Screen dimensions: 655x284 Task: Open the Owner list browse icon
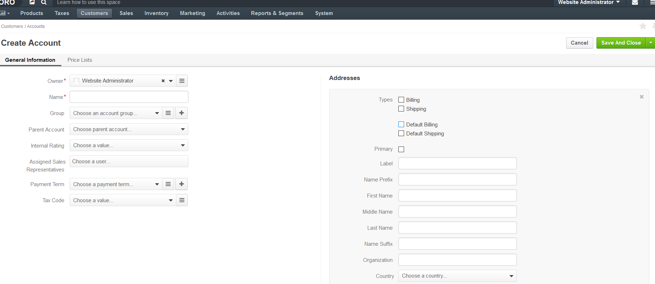pyautogui.click(x=182, y=81)
